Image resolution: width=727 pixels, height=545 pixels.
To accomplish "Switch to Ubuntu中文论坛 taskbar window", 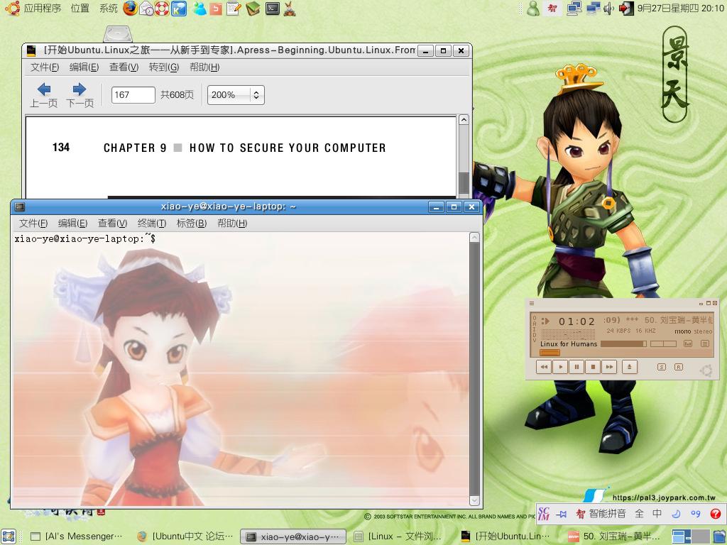I will (x=187, y=536).
